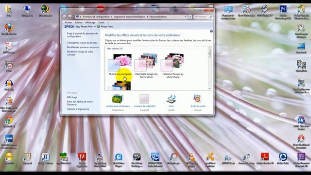Click Changer les icônes du bureau
This screenshot has width=311, height=175.
82,43
